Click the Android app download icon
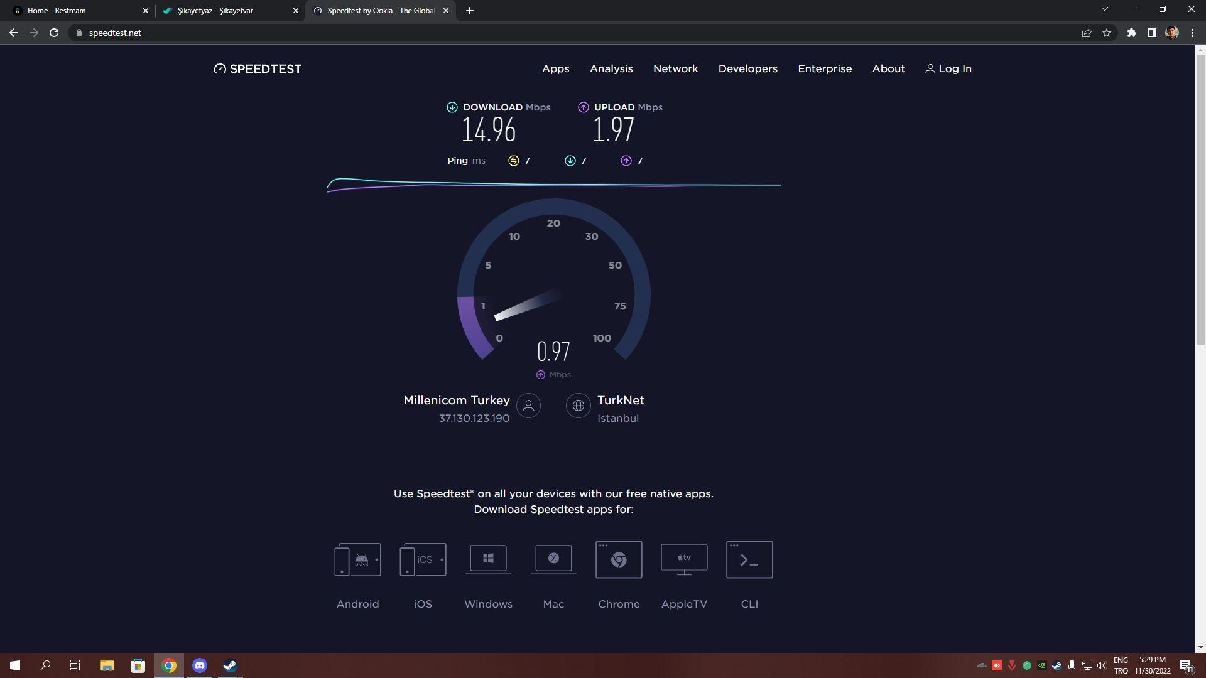Screen dimensions: 1206x678 tap(357, 559)
